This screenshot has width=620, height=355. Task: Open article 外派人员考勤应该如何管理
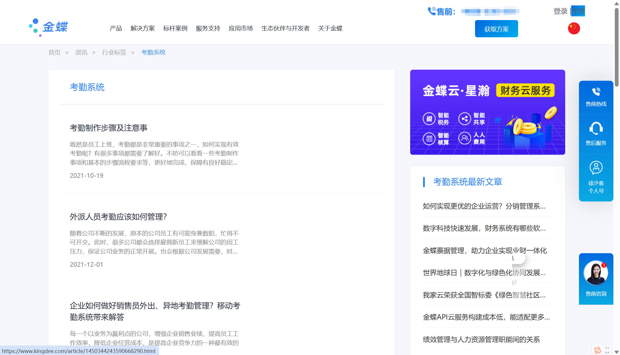pyautogui.click(x=118, y=217)
